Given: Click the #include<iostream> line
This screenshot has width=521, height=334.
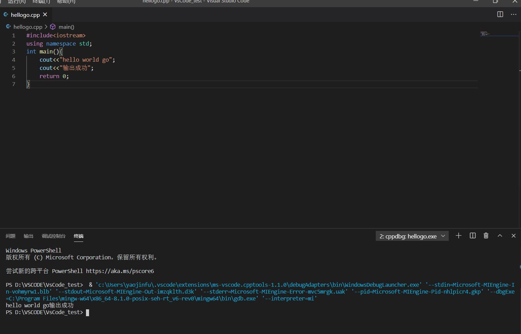Looking at the screenshot, I should [x=56, y=35].
